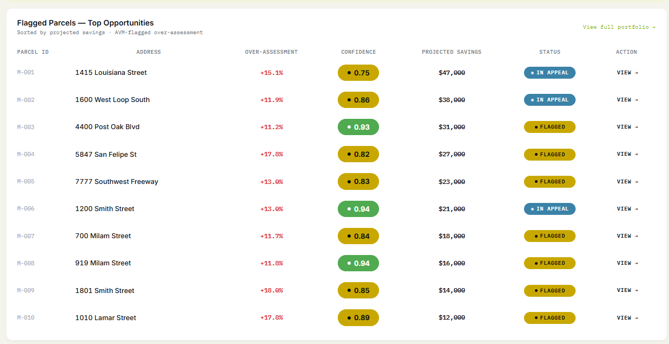The width and height of the screenshot is (669, 344).
Task: Click the IN APPEAL badge for M-001
Action: (x=550, y=73)
